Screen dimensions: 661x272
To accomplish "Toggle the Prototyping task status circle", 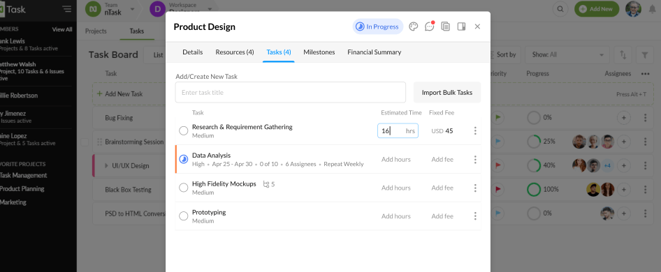I will click(183, 216).
